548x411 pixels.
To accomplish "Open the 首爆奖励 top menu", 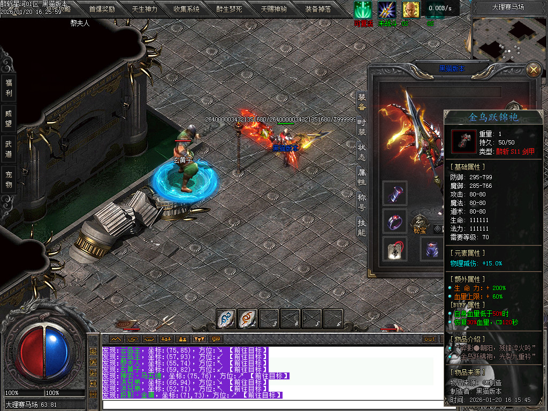I will (102, 9).
